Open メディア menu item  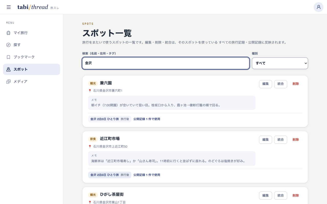pos(31,82)
